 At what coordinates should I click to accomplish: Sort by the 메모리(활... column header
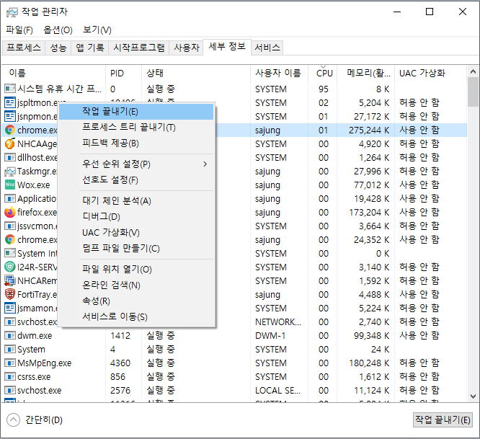click(x=366, y=74)
